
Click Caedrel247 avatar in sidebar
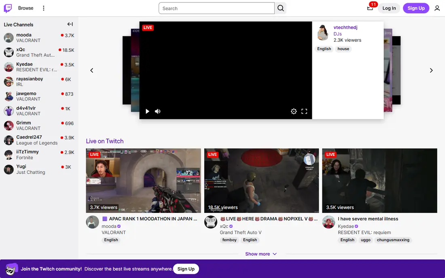click(9, 140)
